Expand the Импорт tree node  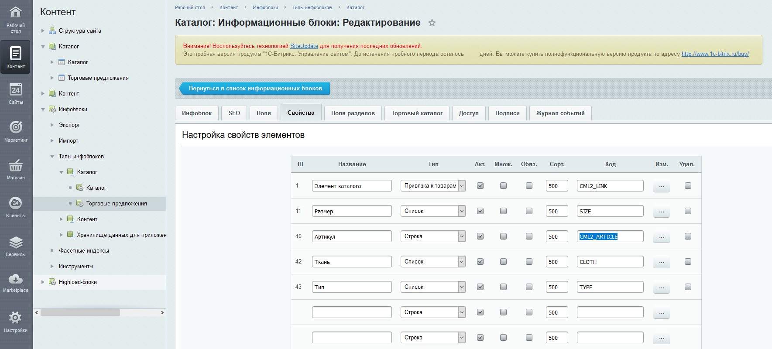52,140
